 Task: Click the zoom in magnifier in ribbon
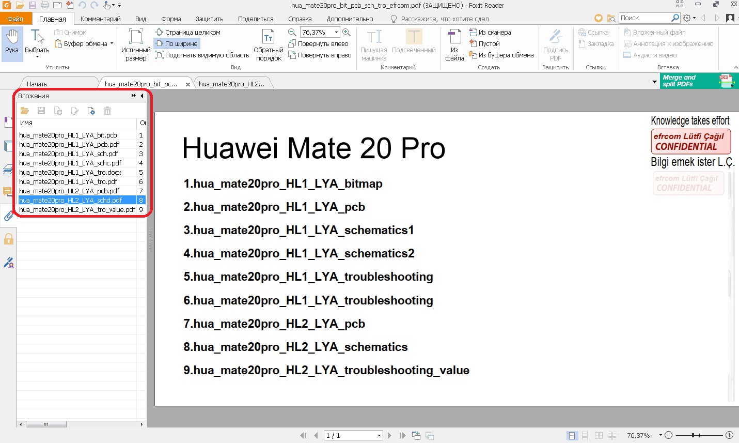tap(347, 32)
